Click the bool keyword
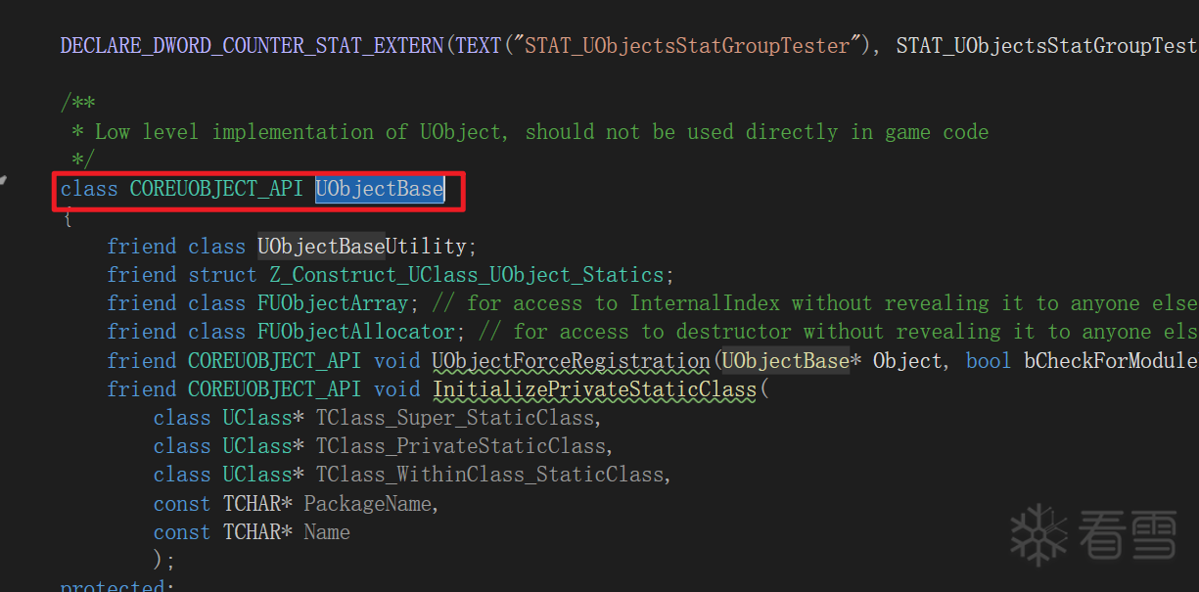 [989, 361]
